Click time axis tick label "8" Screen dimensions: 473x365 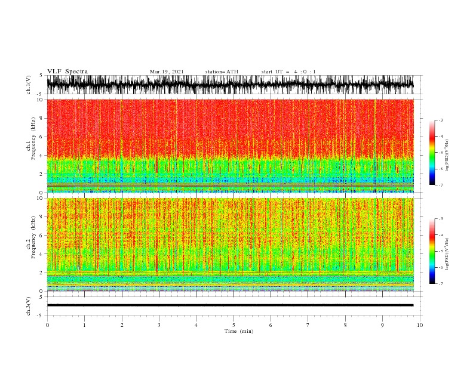(x=345, y=325)
